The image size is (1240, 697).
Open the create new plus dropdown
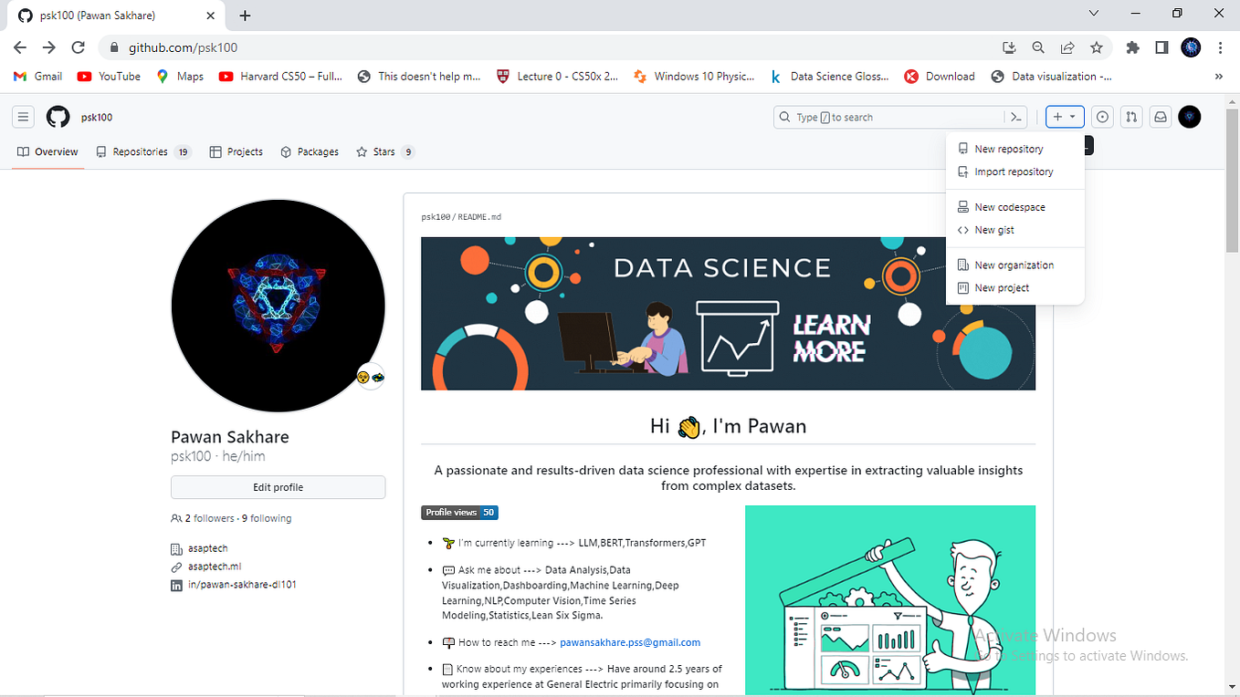(1065, 117)
